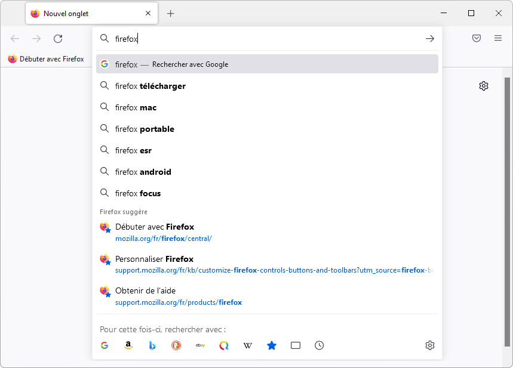Close the Nouvel onglet tab
Screen dimensions: 513x368
pos(148,13)
